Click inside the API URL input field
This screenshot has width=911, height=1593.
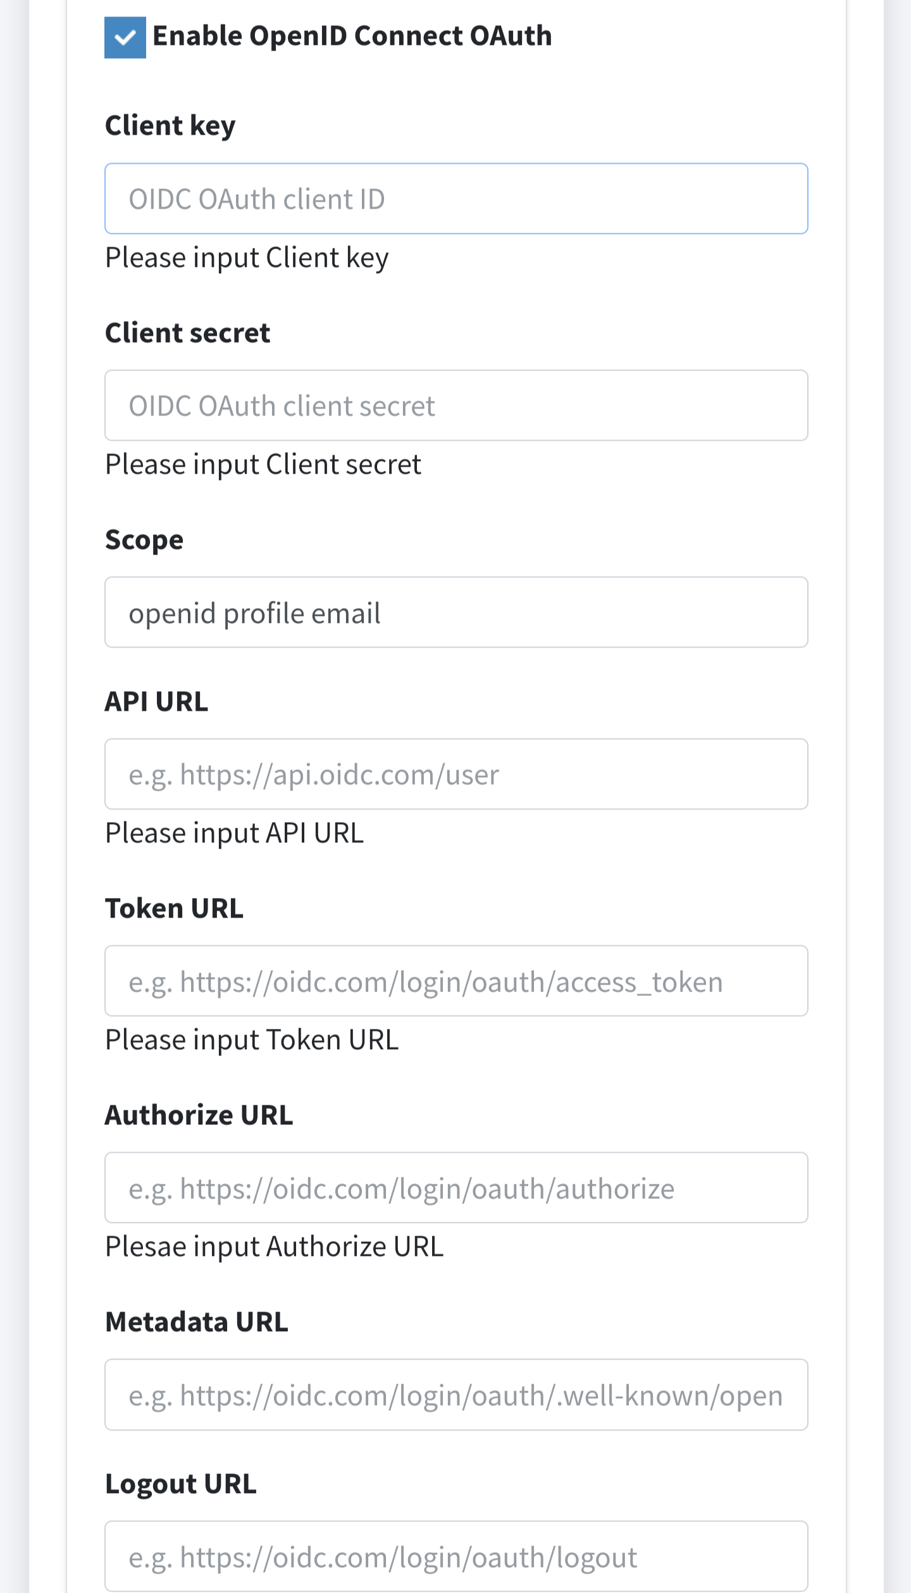[x=455, y=773]
